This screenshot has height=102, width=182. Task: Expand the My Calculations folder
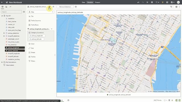pyautogui.click(x=2, y=62)
